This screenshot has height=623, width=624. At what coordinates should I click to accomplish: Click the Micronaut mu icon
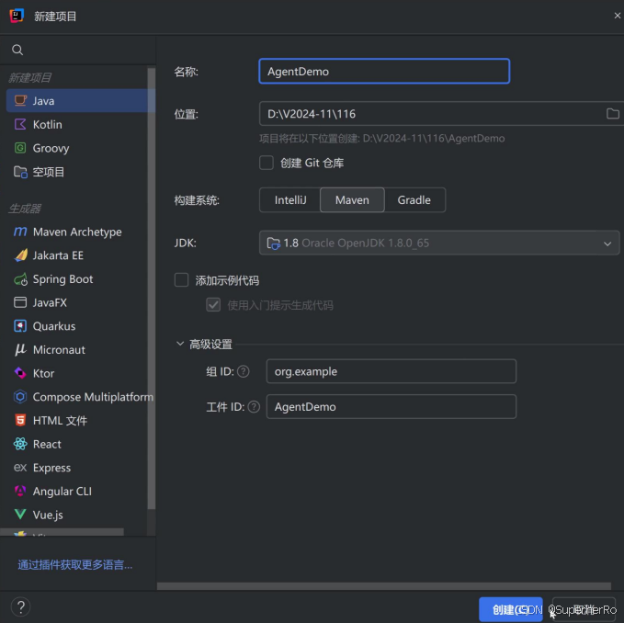[x=20, y=350]
